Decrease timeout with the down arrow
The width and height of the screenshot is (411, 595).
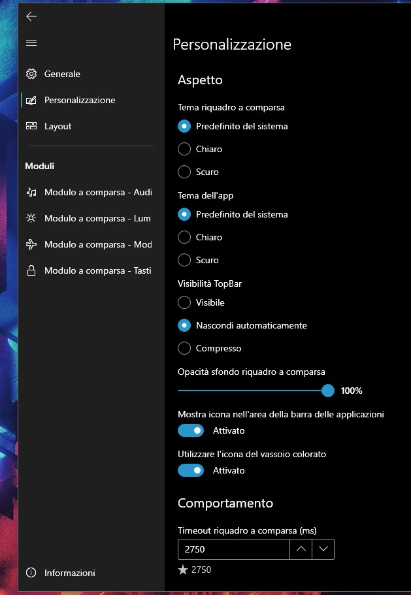[x=323, y=549]
